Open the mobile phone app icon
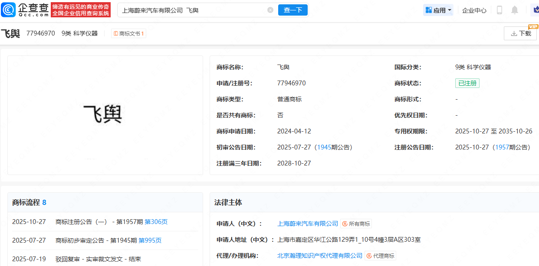This screenshot has height=266, width=539. click(500, 10)
